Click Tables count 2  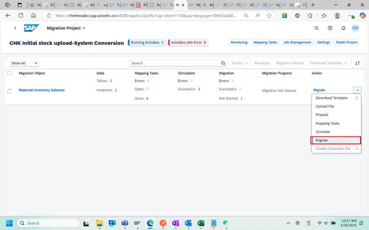(111, 81)
